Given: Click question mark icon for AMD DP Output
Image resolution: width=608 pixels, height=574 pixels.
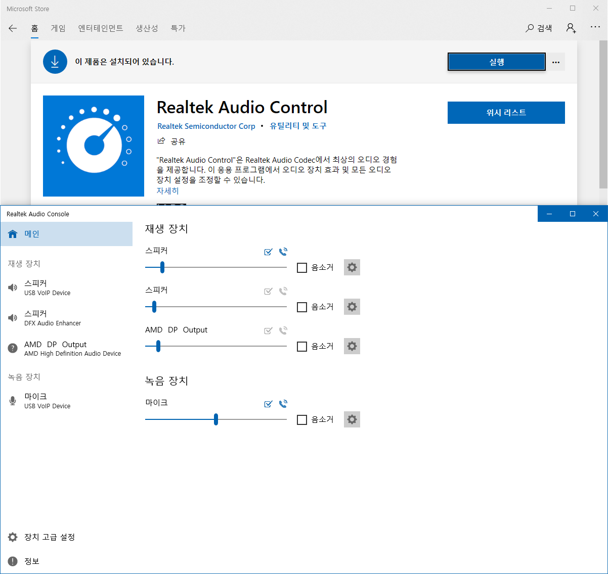Looking at the screenshot, I should [x=13, y=349].
